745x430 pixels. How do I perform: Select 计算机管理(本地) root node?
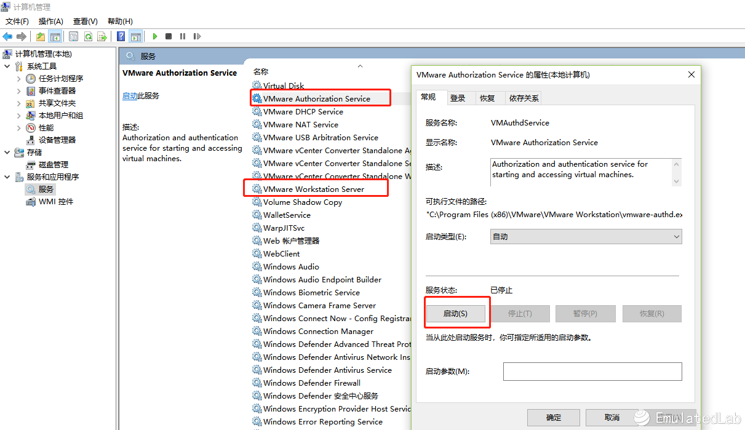(x=43, y=54)
